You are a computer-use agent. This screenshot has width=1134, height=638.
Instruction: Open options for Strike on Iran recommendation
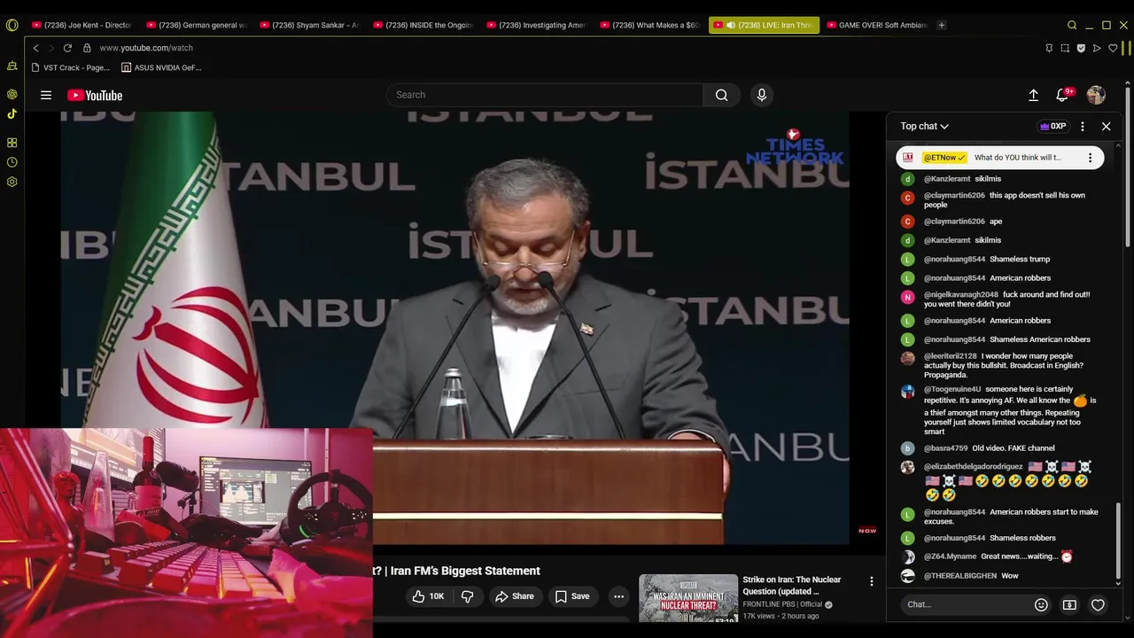point(871,581)
